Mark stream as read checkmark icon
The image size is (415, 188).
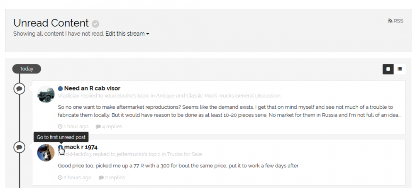[x=95, y=24]
